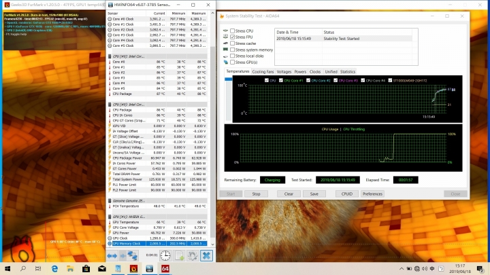Click the HWiNFO vertical scrollbar thumb
Viewport: 490px width, 275px height.
[212, 142]
